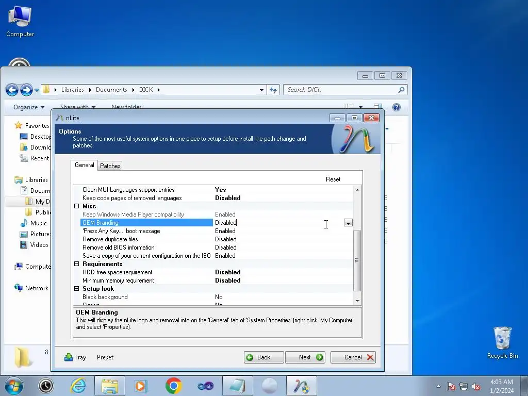This screenshot has width=528, height=396.
Task: Launch Google Chrome from the taskbar
Action: click(173, 386)
